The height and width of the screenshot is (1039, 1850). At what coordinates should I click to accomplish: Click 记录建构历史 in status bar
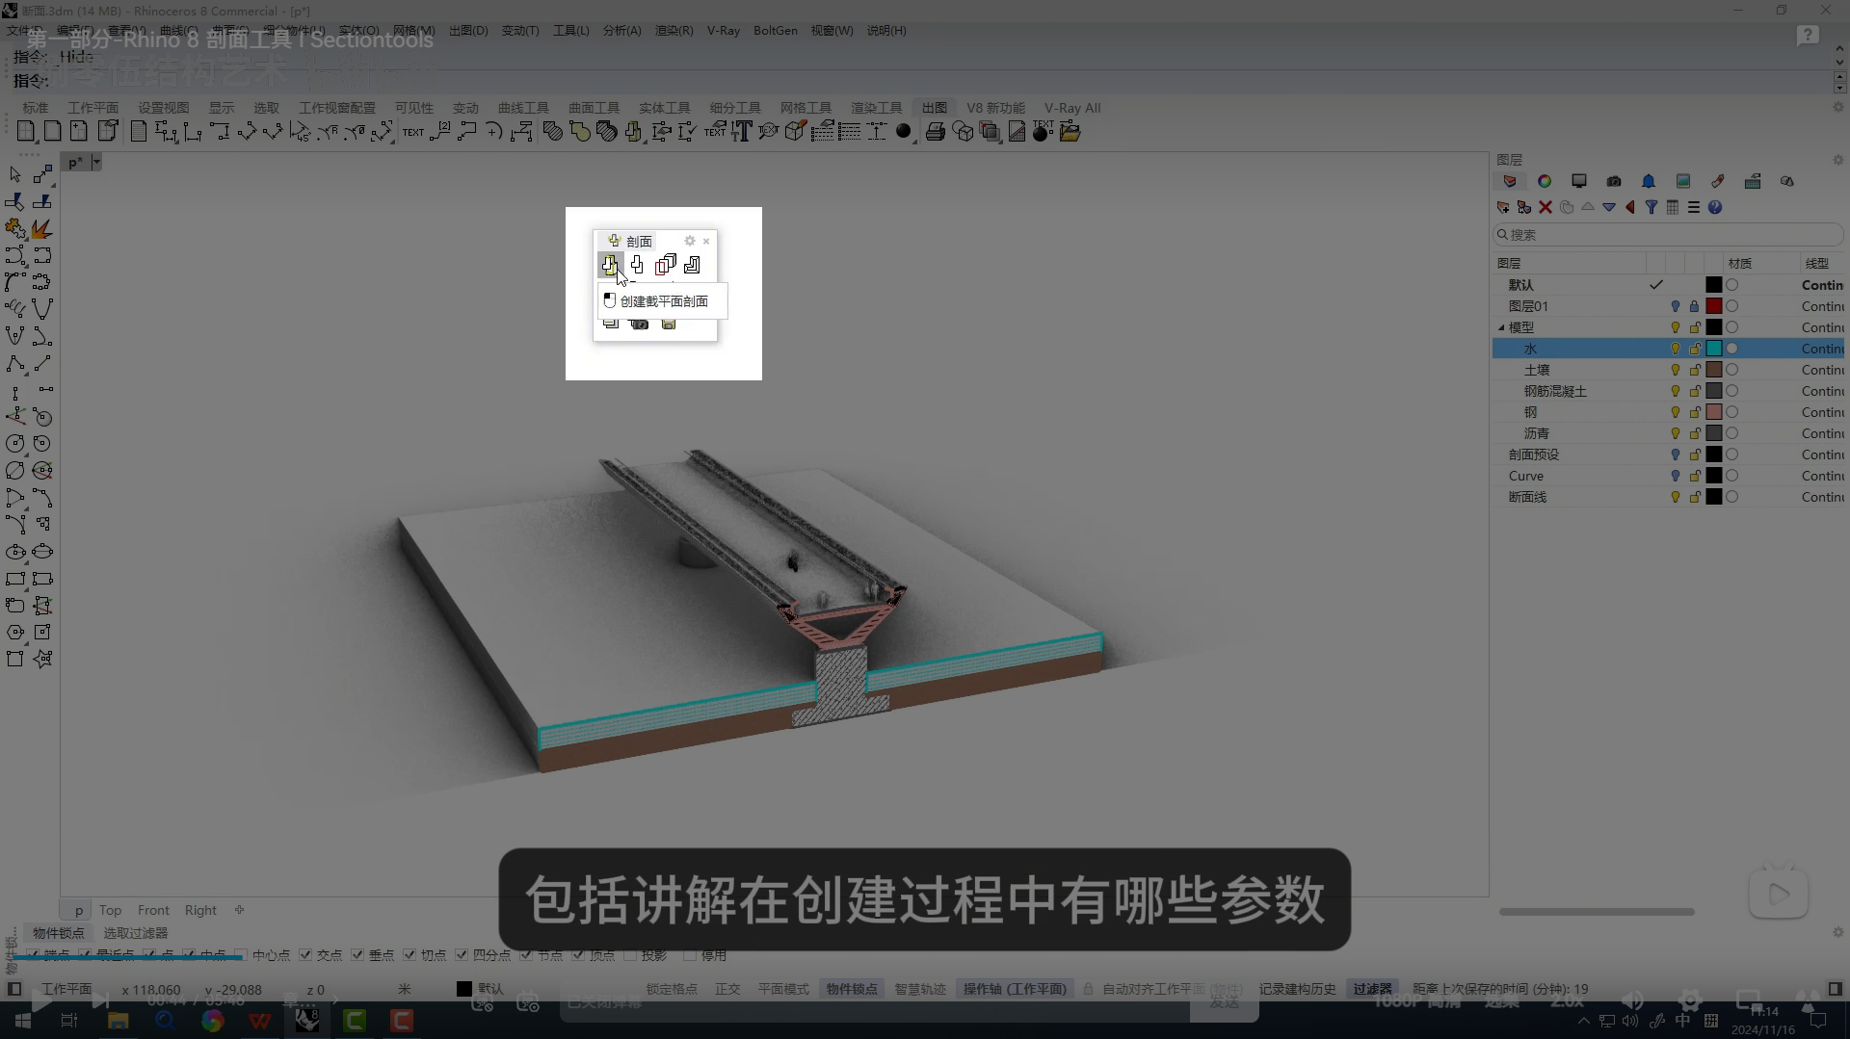1297,989
